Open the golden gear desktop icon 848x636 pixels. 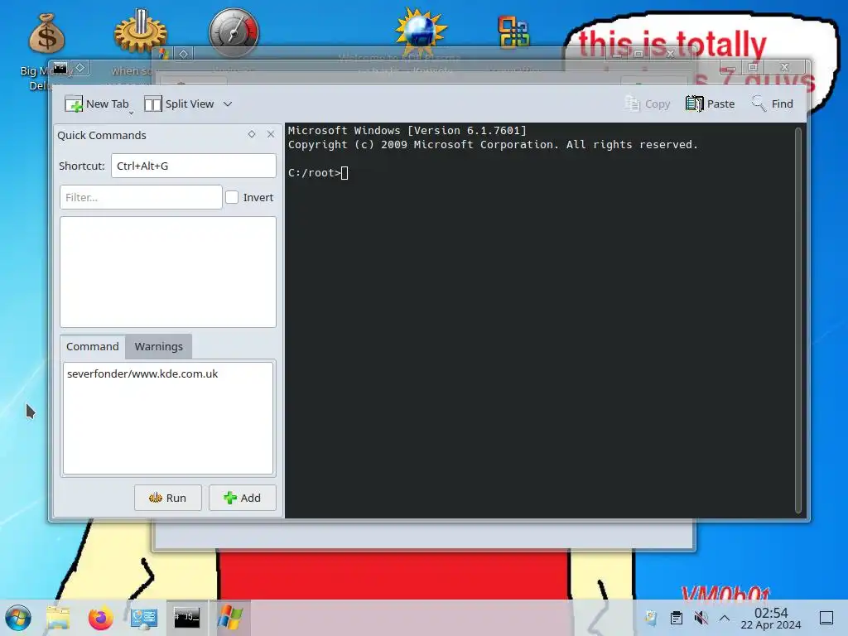tap(140, 32)
